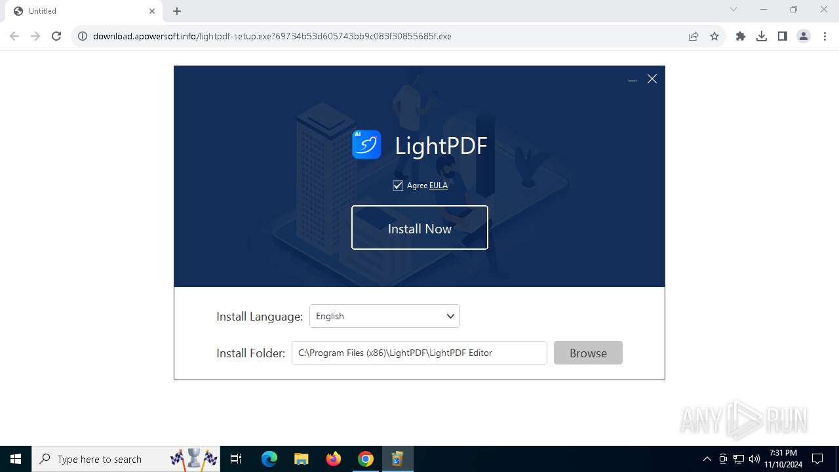
Task: Bookmark this page with the star
Action: (x=714, y=36)
